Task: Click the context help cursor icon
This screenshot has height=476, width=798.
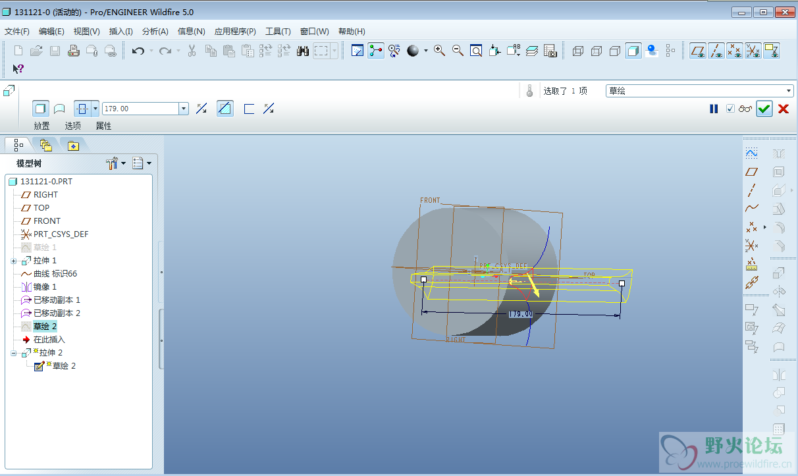Action: click(18, 68)
